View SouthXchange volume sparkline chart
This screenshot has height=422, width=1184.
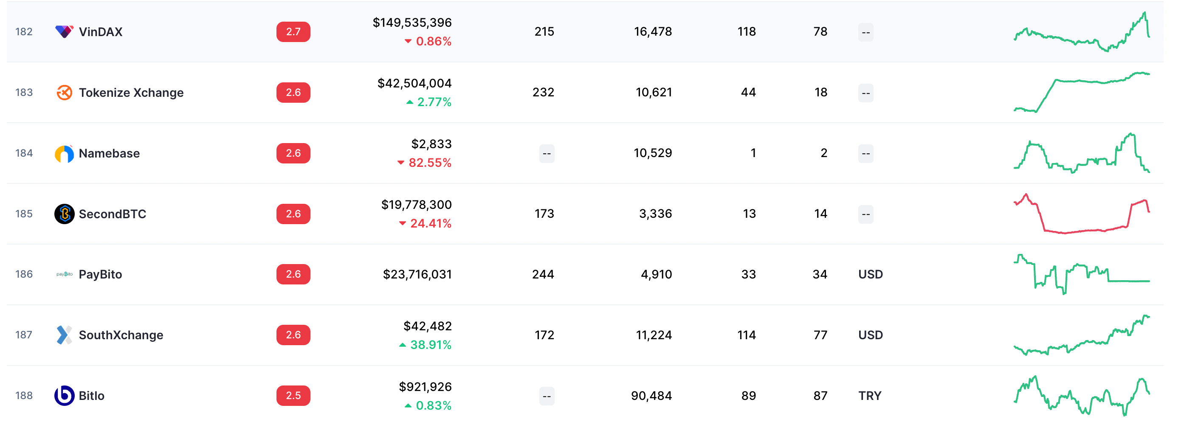[1082, 335]
